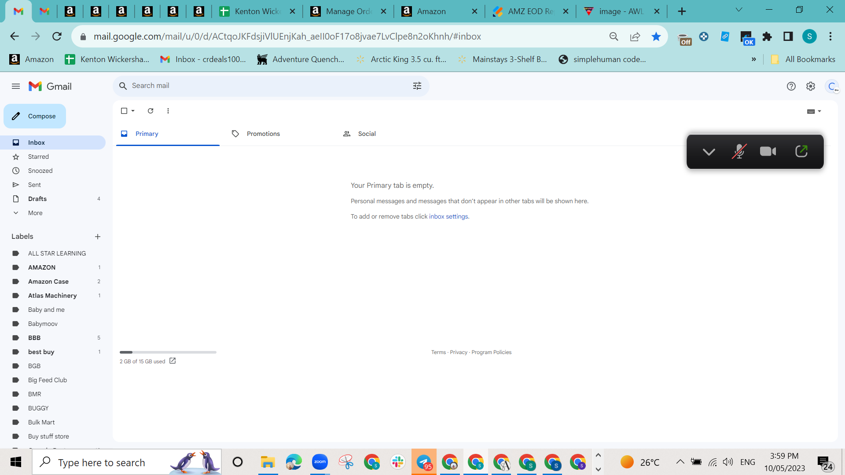Open a new browser tab
Viewport: 845px width, 475px height.
pos(682,11)
